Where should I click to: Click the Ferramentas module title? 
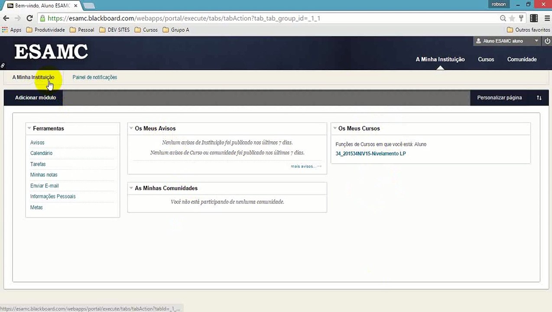(49, 128)
